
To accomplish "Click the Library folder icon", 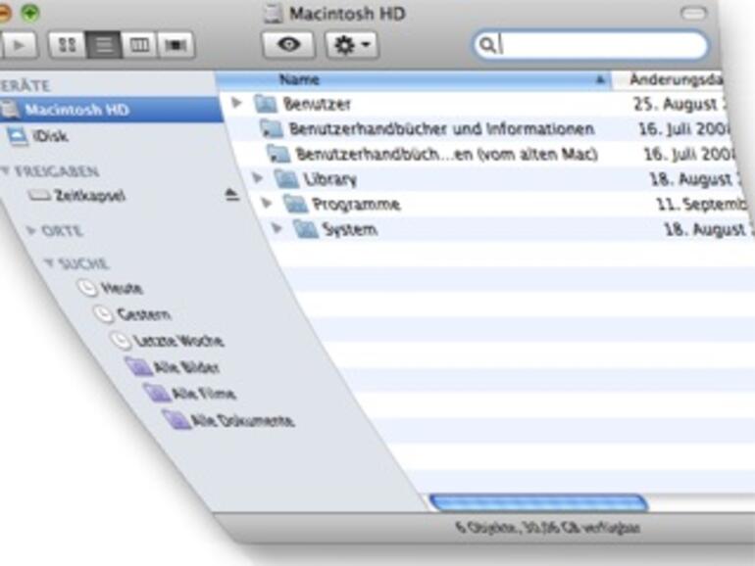I will (x=287, y=179).
